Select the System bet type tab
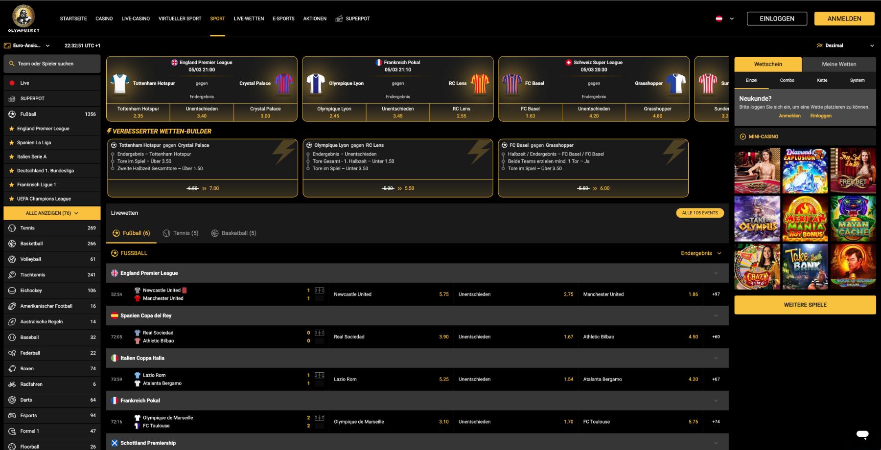Image resolution: width=881 pixels, height=450 pixels. click(x=857, y=80)
